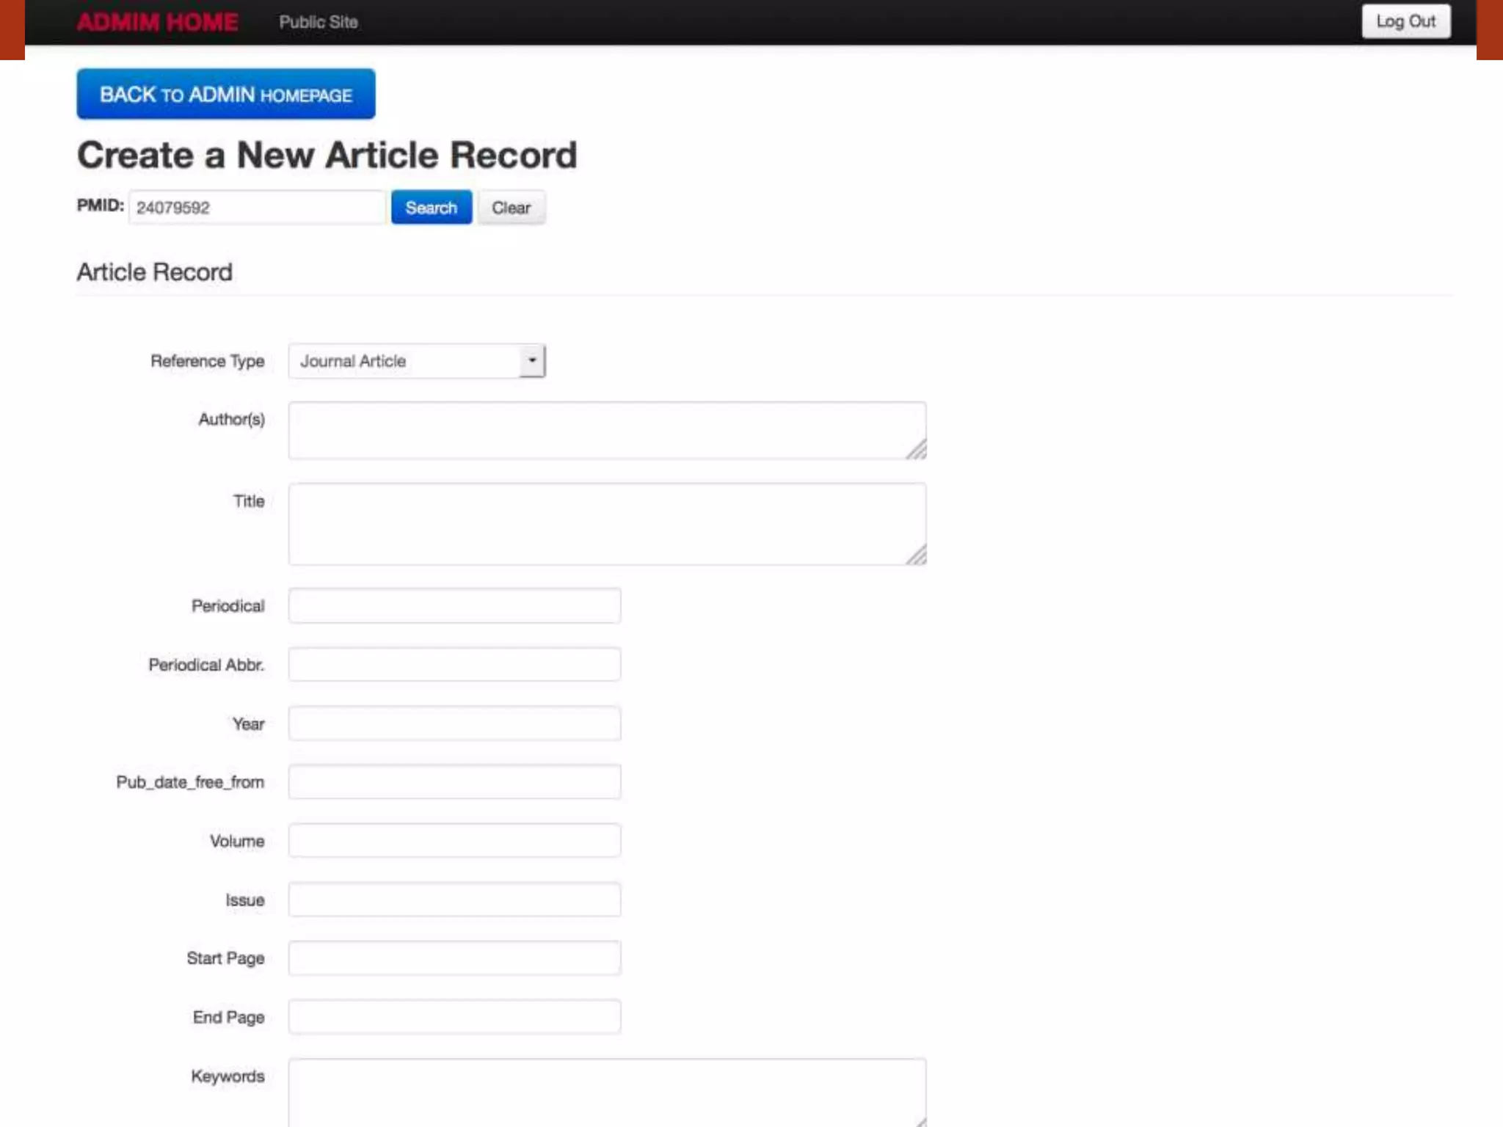
Task: Click the Start Page input field
Action: (454, 958)
